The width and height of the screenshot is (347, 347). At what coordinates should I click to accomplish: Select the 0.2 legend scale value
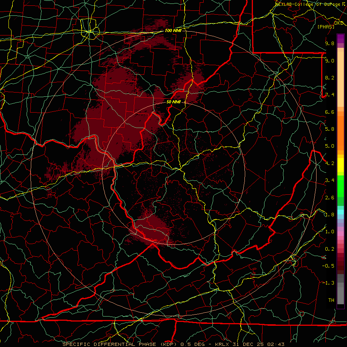tap(330, 249)
